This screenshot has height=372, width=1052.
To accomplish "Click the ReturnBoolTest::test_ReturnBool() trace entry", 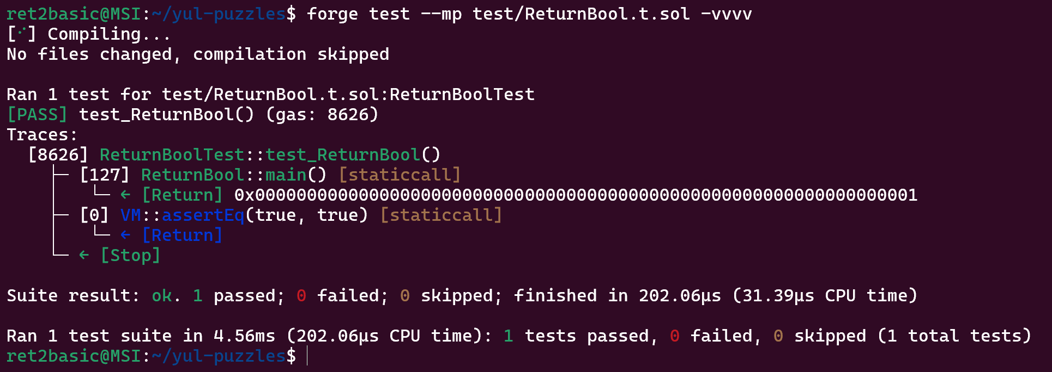I will pos(270,154).
